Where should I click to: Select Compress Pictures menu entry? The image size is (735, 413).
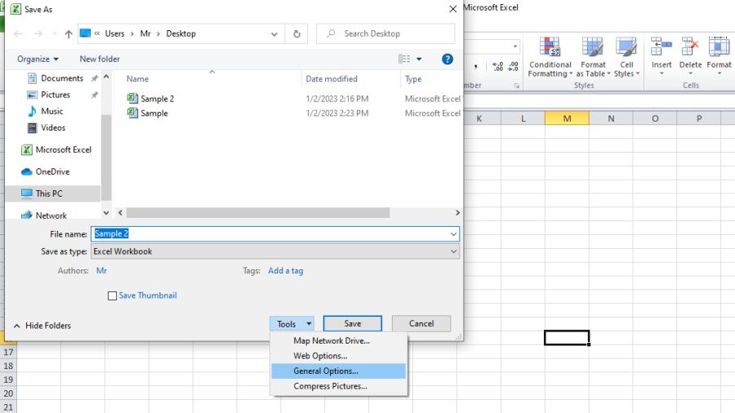[x=330, y=387]
